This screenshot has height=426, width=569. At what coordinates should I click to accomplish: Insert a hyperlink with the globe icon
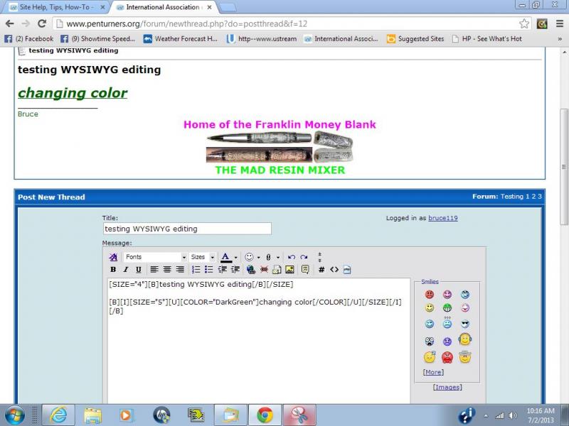[x=251, y=270]
